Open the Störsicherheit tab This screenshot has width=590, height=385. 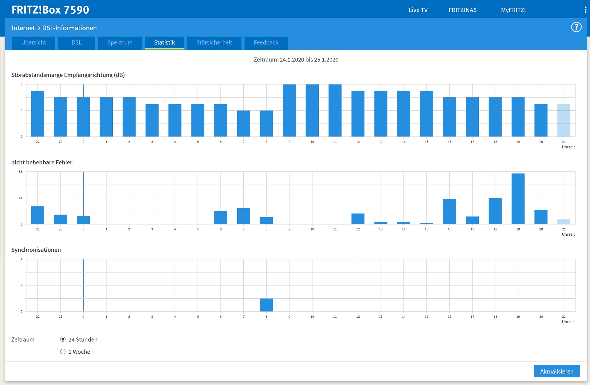[214, 43]
